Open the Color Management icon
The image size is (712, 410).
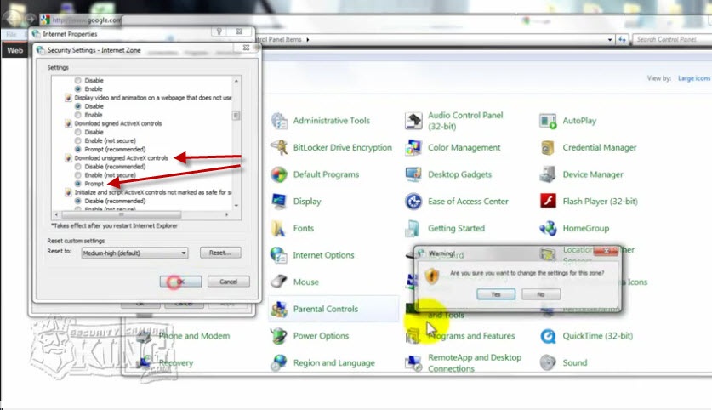click(x=413, y=147)
